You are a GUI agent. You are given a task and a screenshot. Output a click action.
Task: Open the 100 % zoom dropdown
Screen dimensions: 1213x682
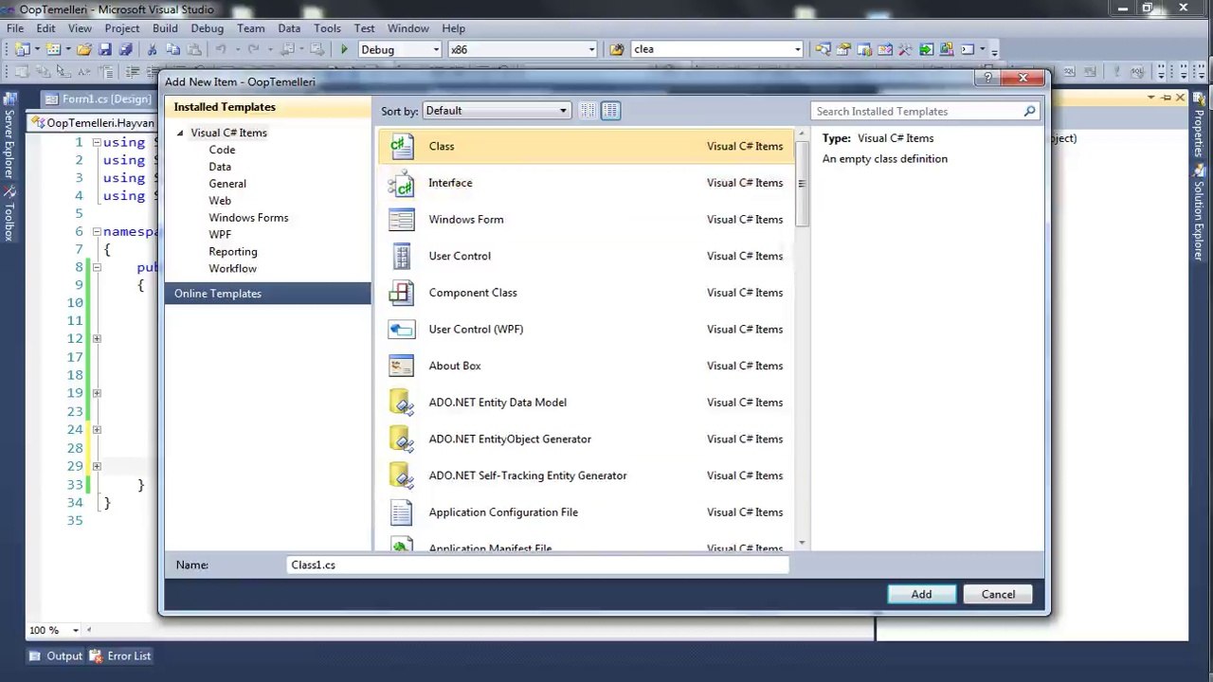(x=76, y=630)
